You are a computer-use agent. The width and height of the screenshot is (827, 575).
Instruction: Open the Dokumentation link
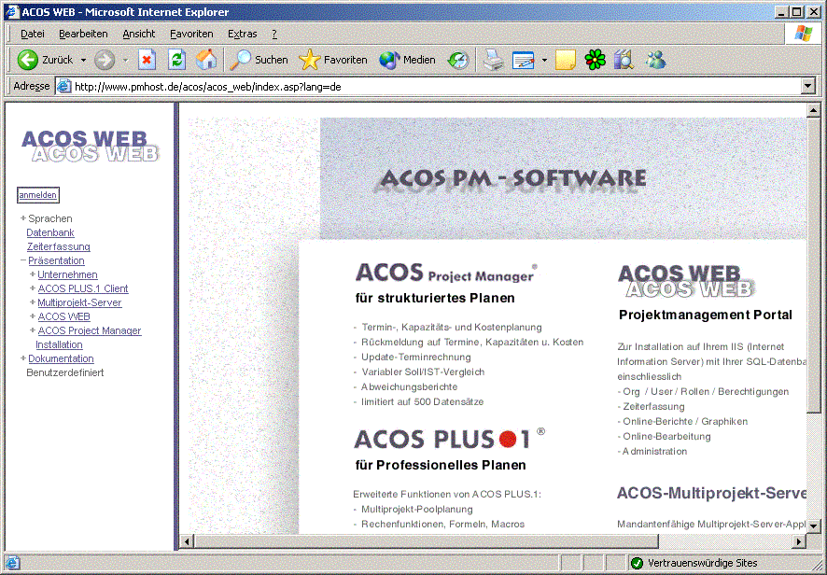coord(62,358)
